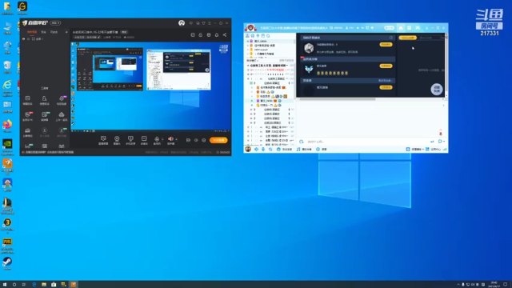512x288 pixels.
Task: Select the highlighted top user row in YY's list
Action: click(270, 41)
